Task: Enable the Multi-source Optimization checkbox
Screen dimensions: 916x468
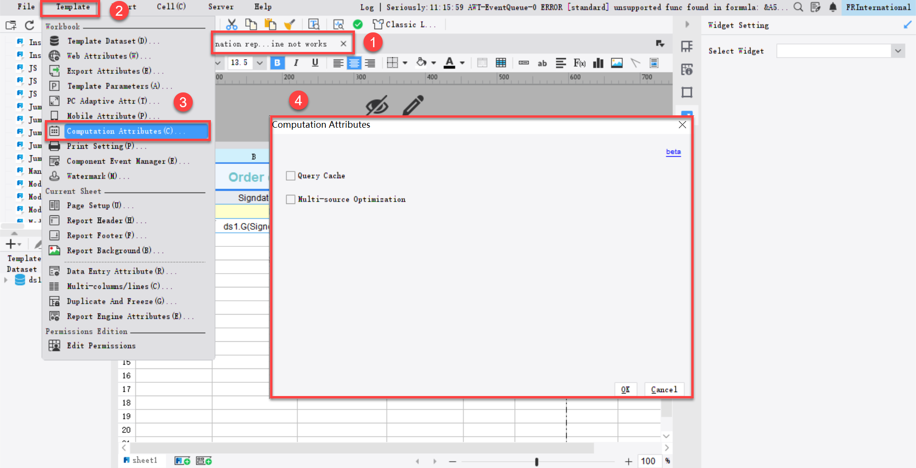Action: click(291, 199)
